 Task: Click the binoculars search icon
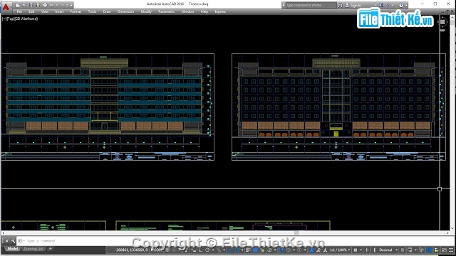click(x=341, y=5)
